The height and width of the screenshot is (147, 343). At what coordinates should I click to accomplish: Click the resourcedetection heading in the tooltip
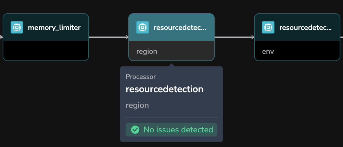point(164,89)
